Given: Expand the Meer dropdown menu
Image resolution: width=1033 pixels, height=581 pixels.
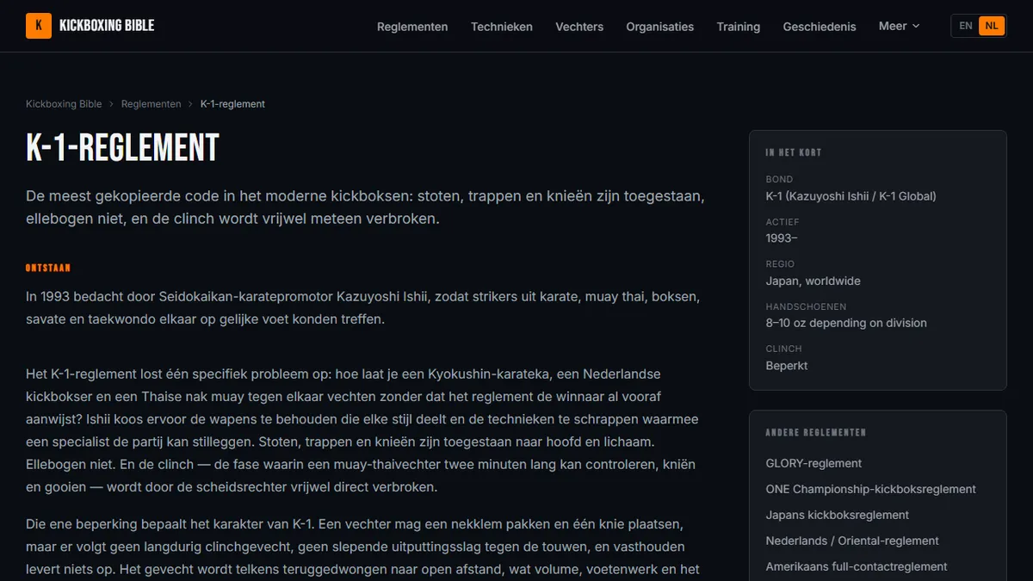Looking at the screenshot, I should coord(900,26).
